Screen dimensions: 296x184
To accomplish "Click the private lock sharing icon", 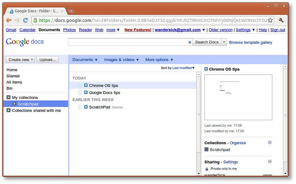I will pos(207,169).
